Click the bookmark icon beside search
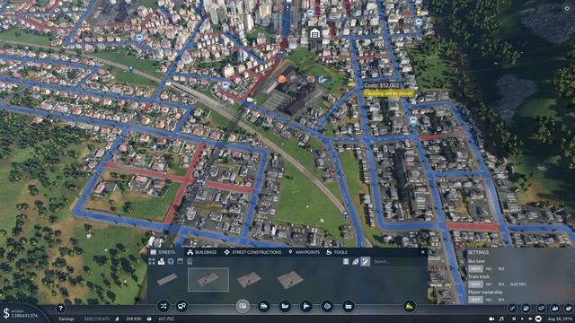The width and height of the screenshot is (575, 323). tap(346, 261)
